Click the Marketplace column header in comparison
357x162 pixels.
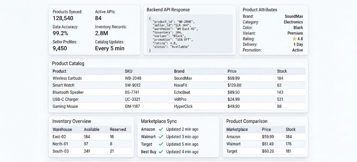(237, 129)
